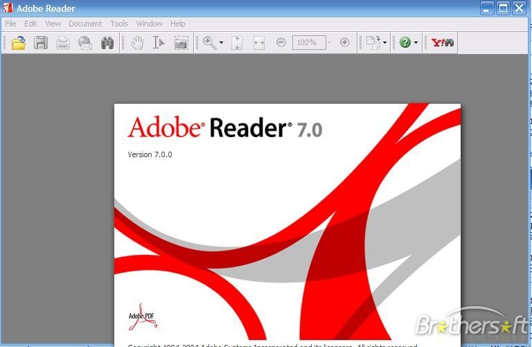The width and height of the screenshot is (532, 347).
Task: Open the Edit menu
Action: [x=30, y=24]
